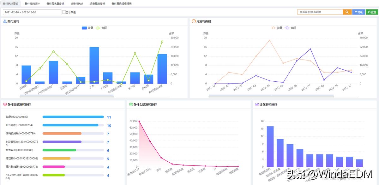Open the 备件需求量分析 tab
The height and width of the screenshot is (185, 379).
[x=55, y=3]
